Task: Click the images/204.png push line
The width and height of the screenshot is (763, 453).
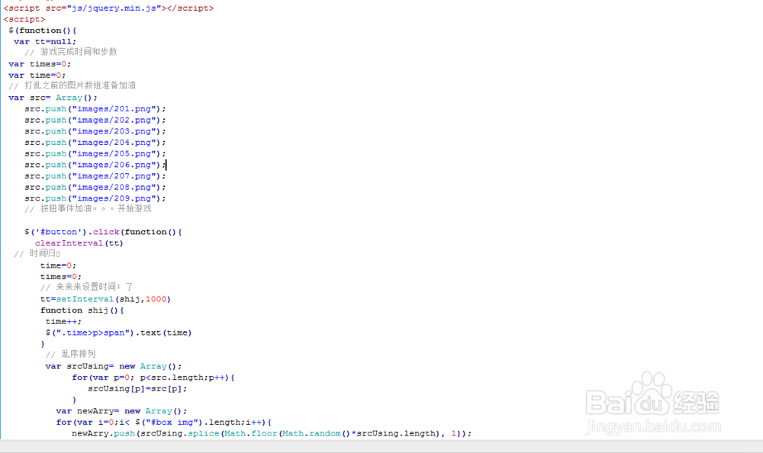Action: point(95,143)
